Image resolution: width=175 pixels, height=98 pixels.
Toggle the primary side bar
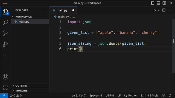coord(152,3)
